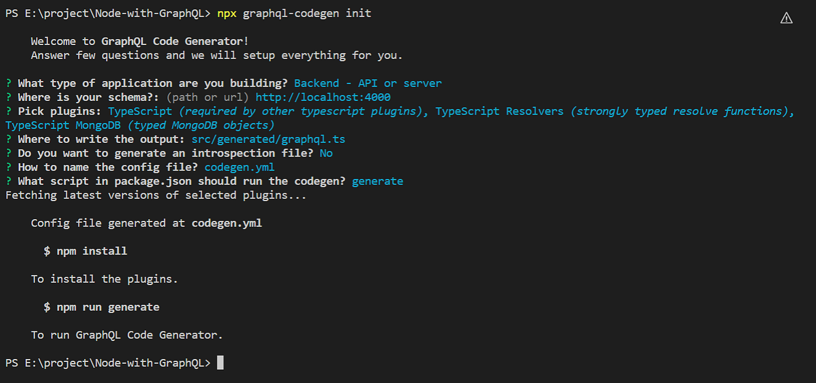The height and width of the screenshot is (383, 816).
Task: Place cursor at the terminal prompt block
Action: 220,363
